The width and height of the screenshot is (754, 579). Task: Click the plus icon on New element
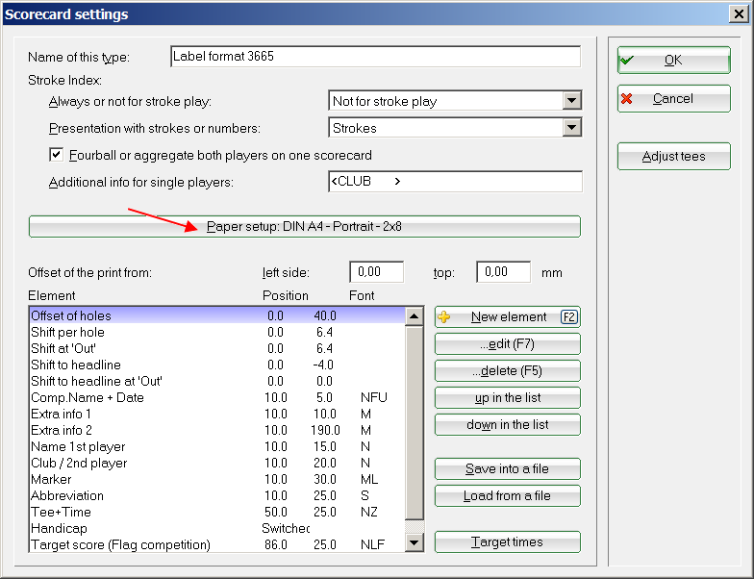(x=445, y=317)
